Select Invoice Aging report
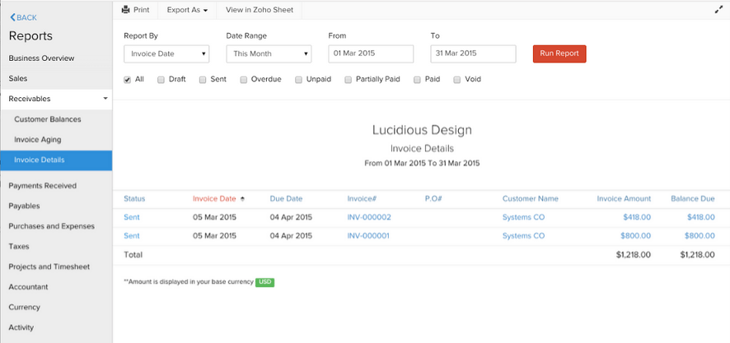 pyautogui.click(x=38, y=140)
